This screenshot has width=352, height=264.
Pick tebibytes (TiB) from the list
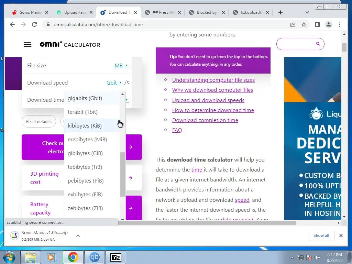click(92, 167)
